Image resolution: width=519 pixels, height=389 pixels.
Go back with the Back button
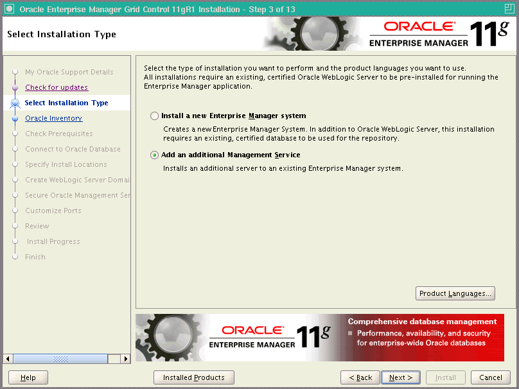pos(360,377)
